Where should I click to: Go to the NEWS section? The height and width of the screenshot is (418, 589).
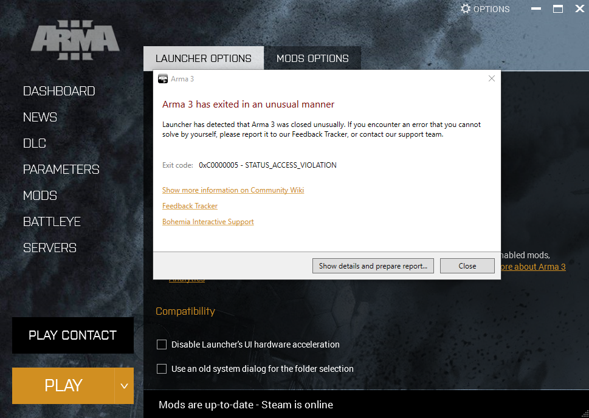pos(40,117)
